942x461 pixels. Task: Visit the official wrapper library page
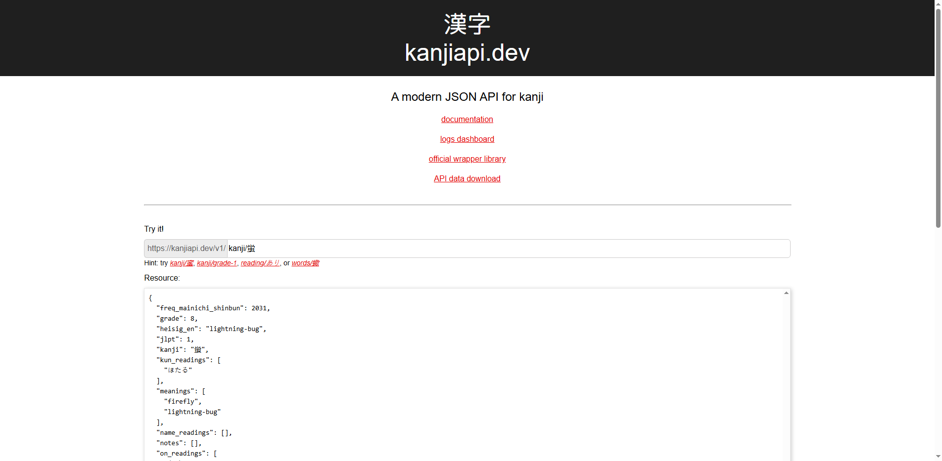467,159
